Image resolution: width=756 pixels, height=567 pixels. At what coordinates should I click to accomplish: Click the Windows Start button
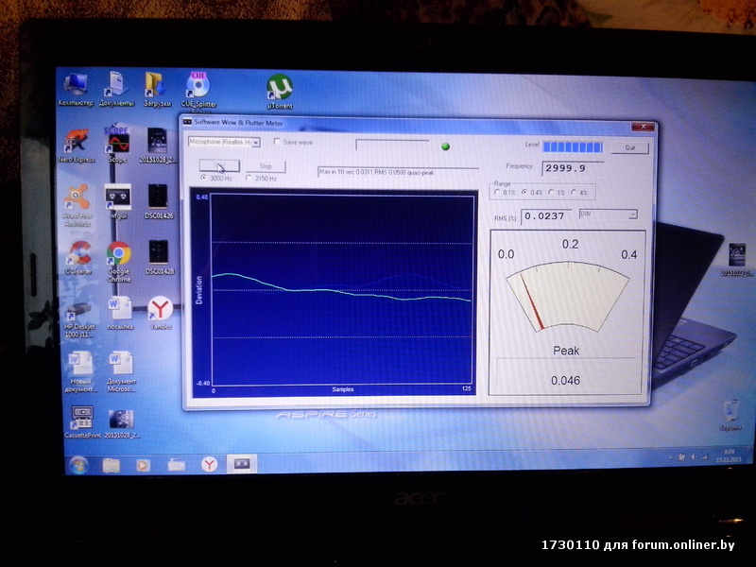click(x=77, y=464)
